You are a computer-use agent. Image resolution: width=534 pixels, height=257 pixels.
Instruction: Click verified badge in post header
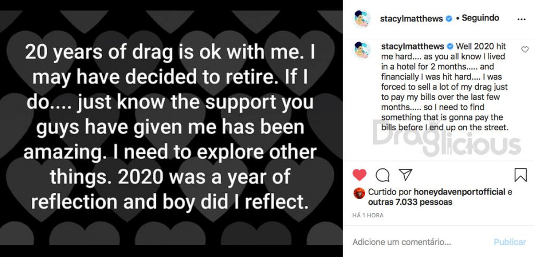tap(449, 19)
